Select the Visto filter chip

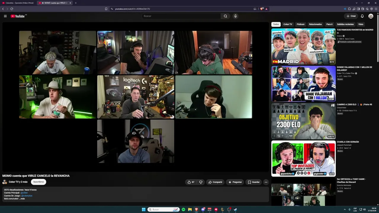[361, 24]
